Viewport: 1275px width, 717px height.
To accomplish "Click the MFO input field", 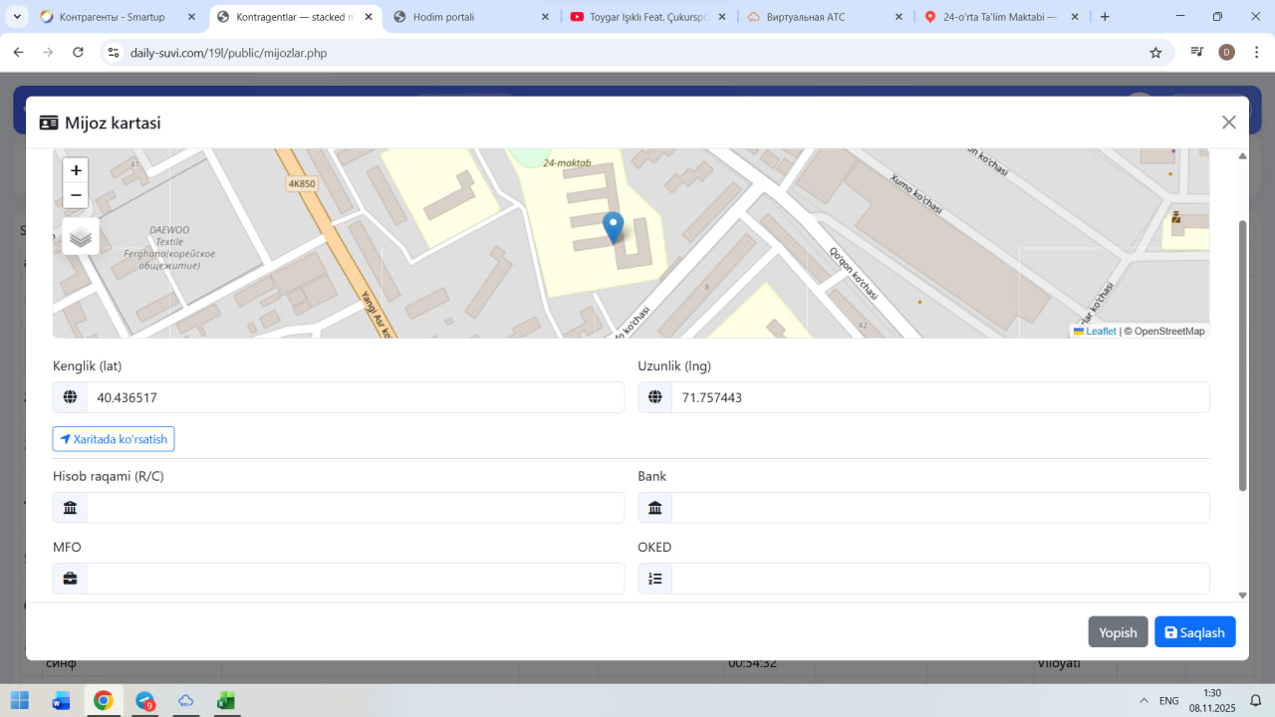I will click(354, 579).
